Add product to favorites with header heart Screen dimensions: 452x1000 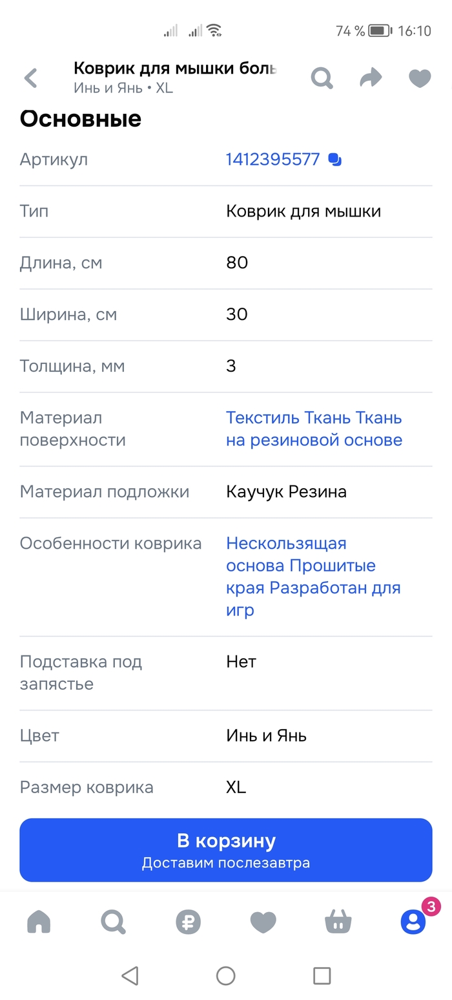420,78
